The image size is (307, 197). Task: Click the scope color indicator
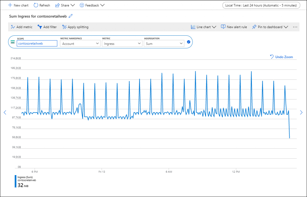[x=12, y=42]
